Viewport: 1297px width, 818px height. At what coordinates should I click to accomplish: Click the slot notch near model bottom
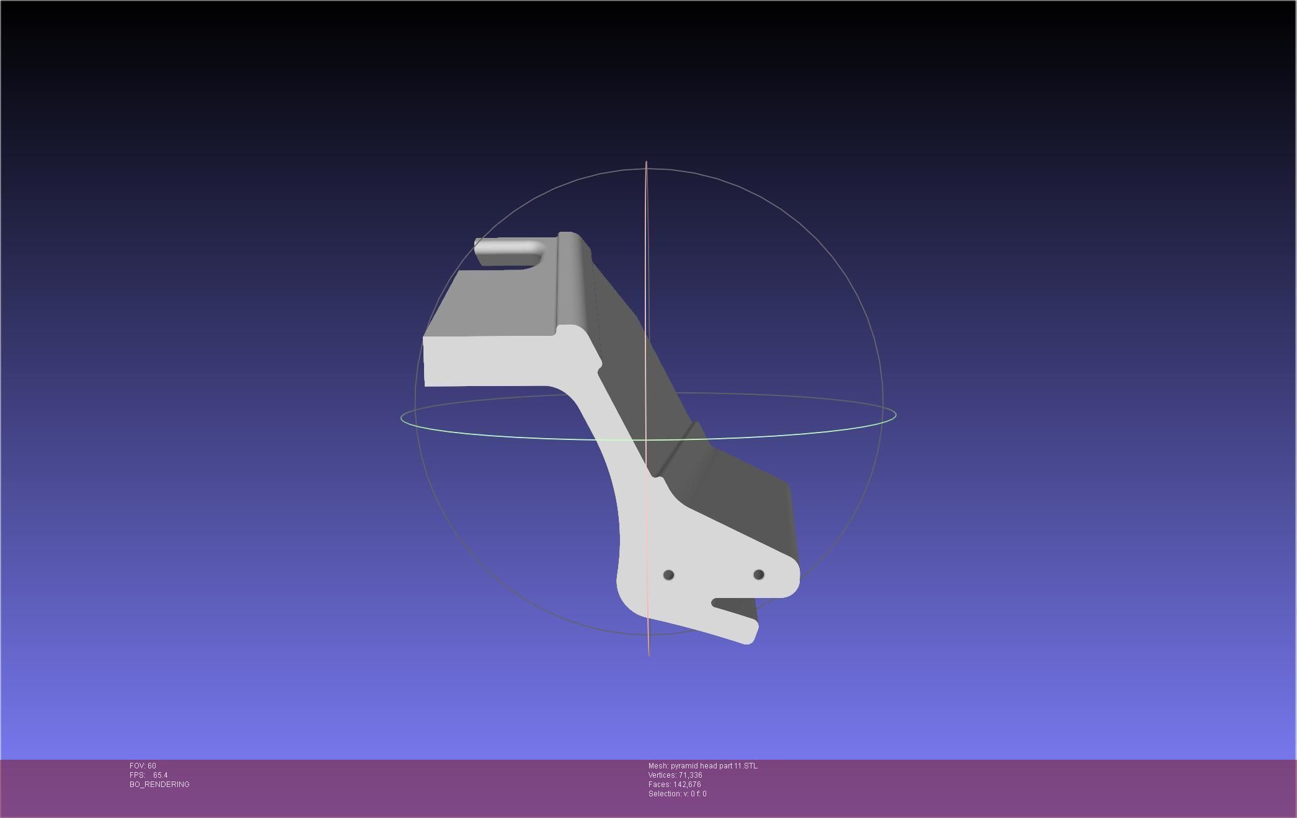[x=732, y=606]
